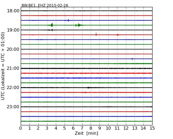Select x-axis tick label "7"
This screenshot has height=139, width=173.
coord(82,128)
